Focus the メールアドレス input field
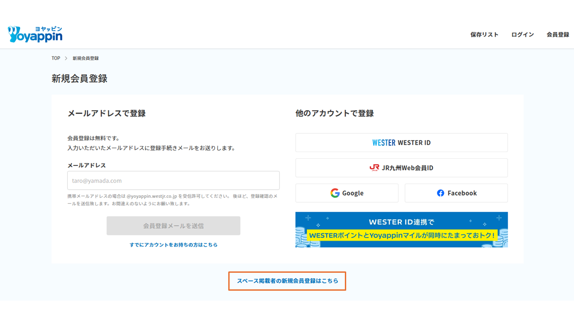 point(174,180)
